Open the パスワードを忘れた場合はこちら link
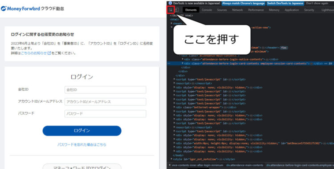The height and width of the screenshot is (169, 334). tap(82, 145)
